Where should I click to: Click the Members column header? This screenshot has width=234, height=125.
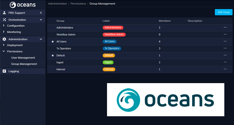[165, 21]
